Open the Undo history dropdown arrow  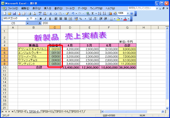click(x=76, y=13)
